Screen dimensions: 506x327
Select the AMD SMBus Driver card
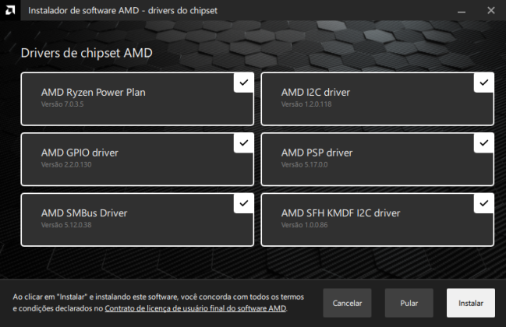point(137,220)
